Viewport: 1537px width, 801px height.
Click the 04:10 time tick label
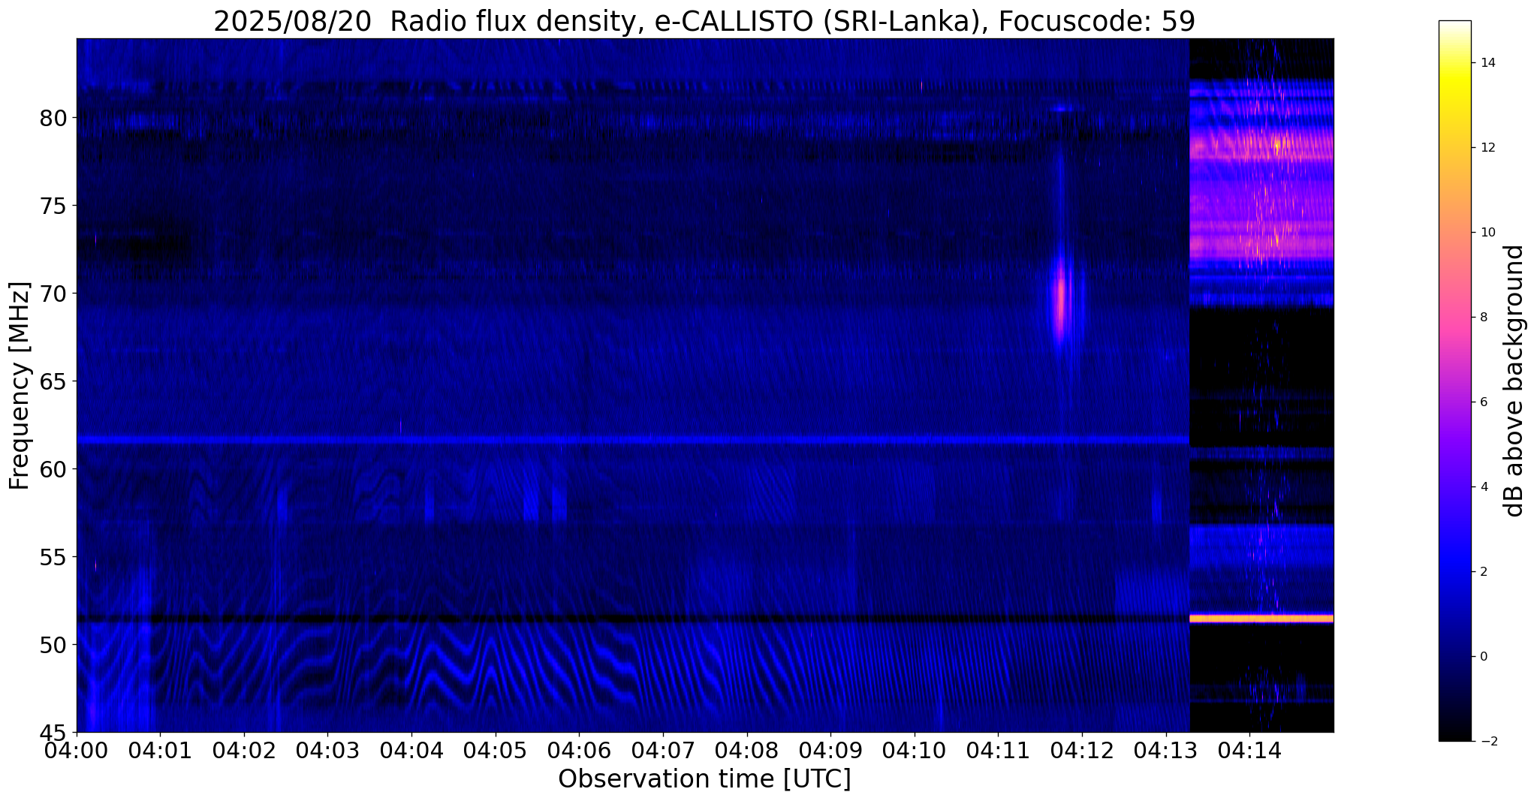pos(915,750)
